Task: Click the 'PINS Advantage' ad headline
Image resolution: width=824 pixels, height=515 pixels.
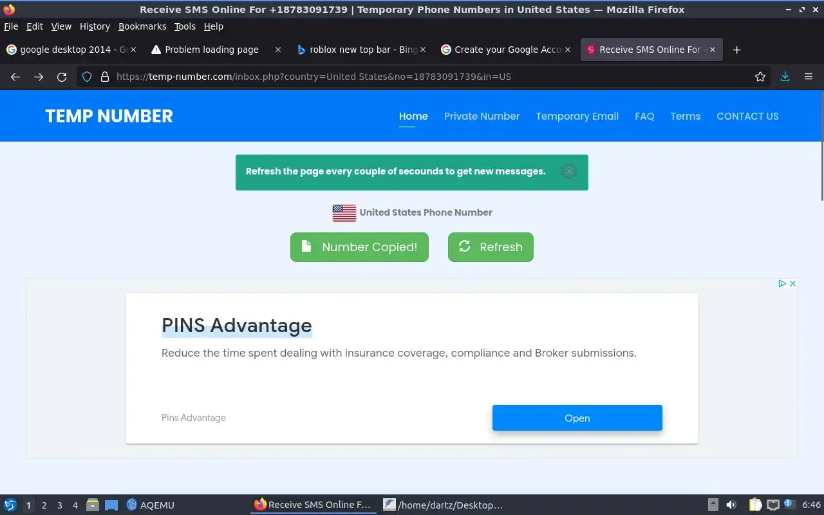Action: pyautogui.click(x=237, y=326)
